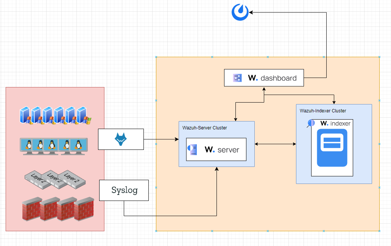391x246 pixels.
Task: Select the Mattermost logo icon at top
Action: click(x=240, y=12)
